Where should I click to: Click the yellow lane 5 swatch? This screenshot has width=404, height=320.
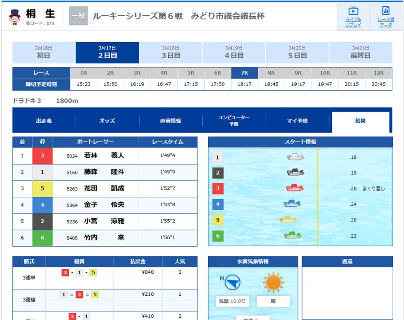point(43,189)
